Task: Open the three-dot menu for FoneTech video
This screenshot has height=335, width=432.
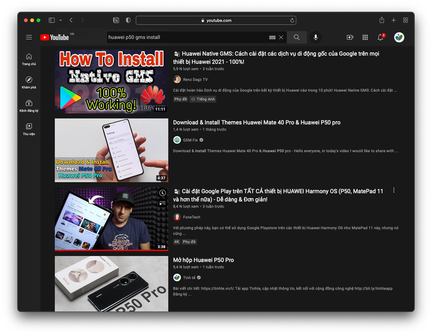Action: (394, 190)
